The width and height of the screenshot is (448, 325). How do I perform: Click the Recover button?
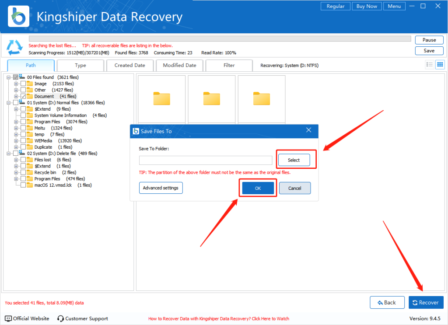tap(426, 302)
